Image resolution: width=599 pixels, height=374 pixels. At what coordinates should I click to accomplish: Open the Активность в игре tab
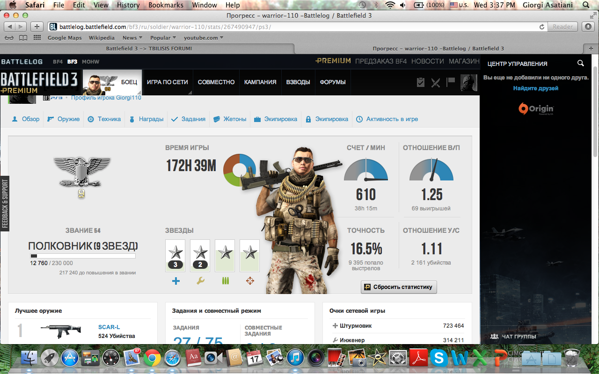click(387, 119)
